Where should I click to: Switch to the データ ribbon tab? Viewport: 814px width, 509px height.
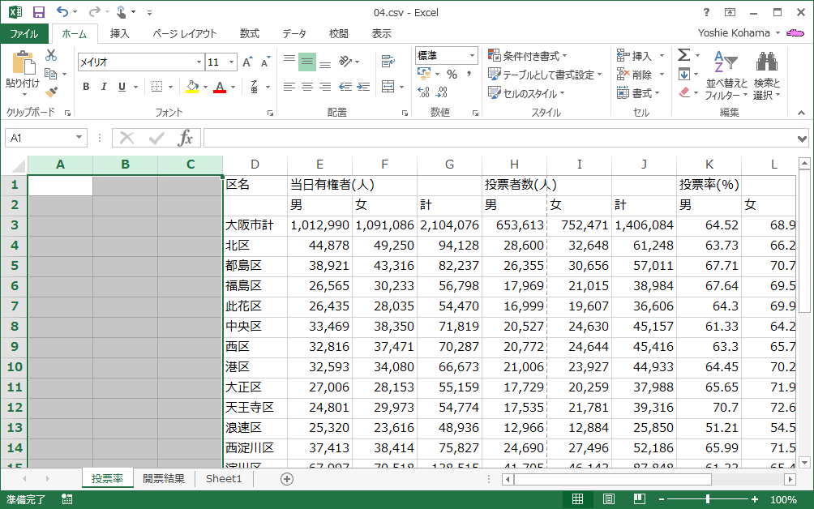[294, 34]
